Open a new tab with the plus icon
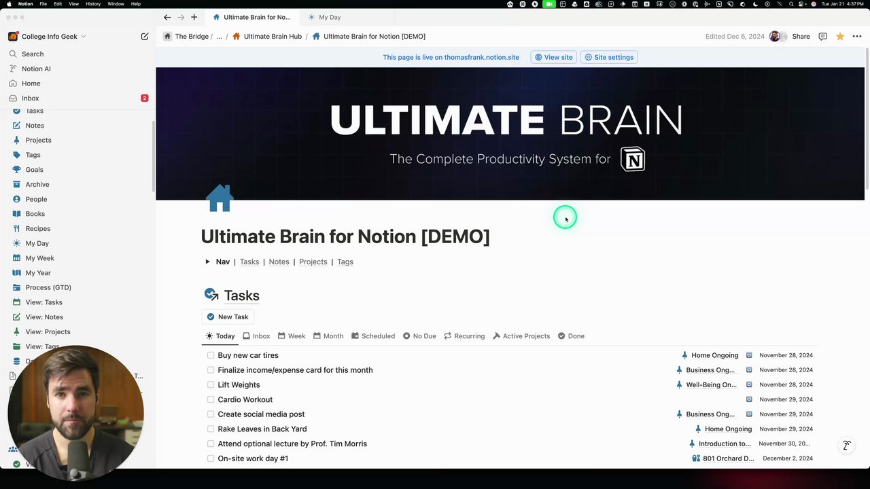Screen dimensions: 870x489 194,17
